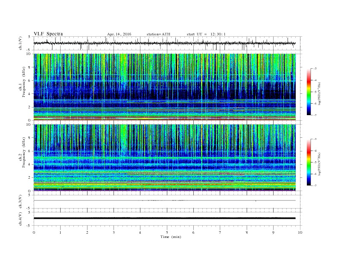Viewport: 338px width, 261px height.
Task: Click the gray ch.3 voltage trace line
Action: 165,200
